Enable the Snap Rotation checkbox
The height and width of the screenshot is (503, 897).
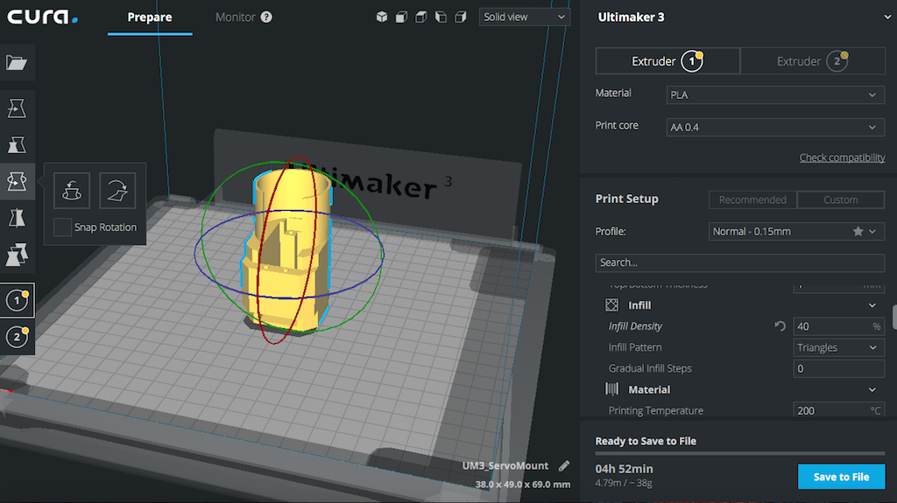(x=62, y=227)
